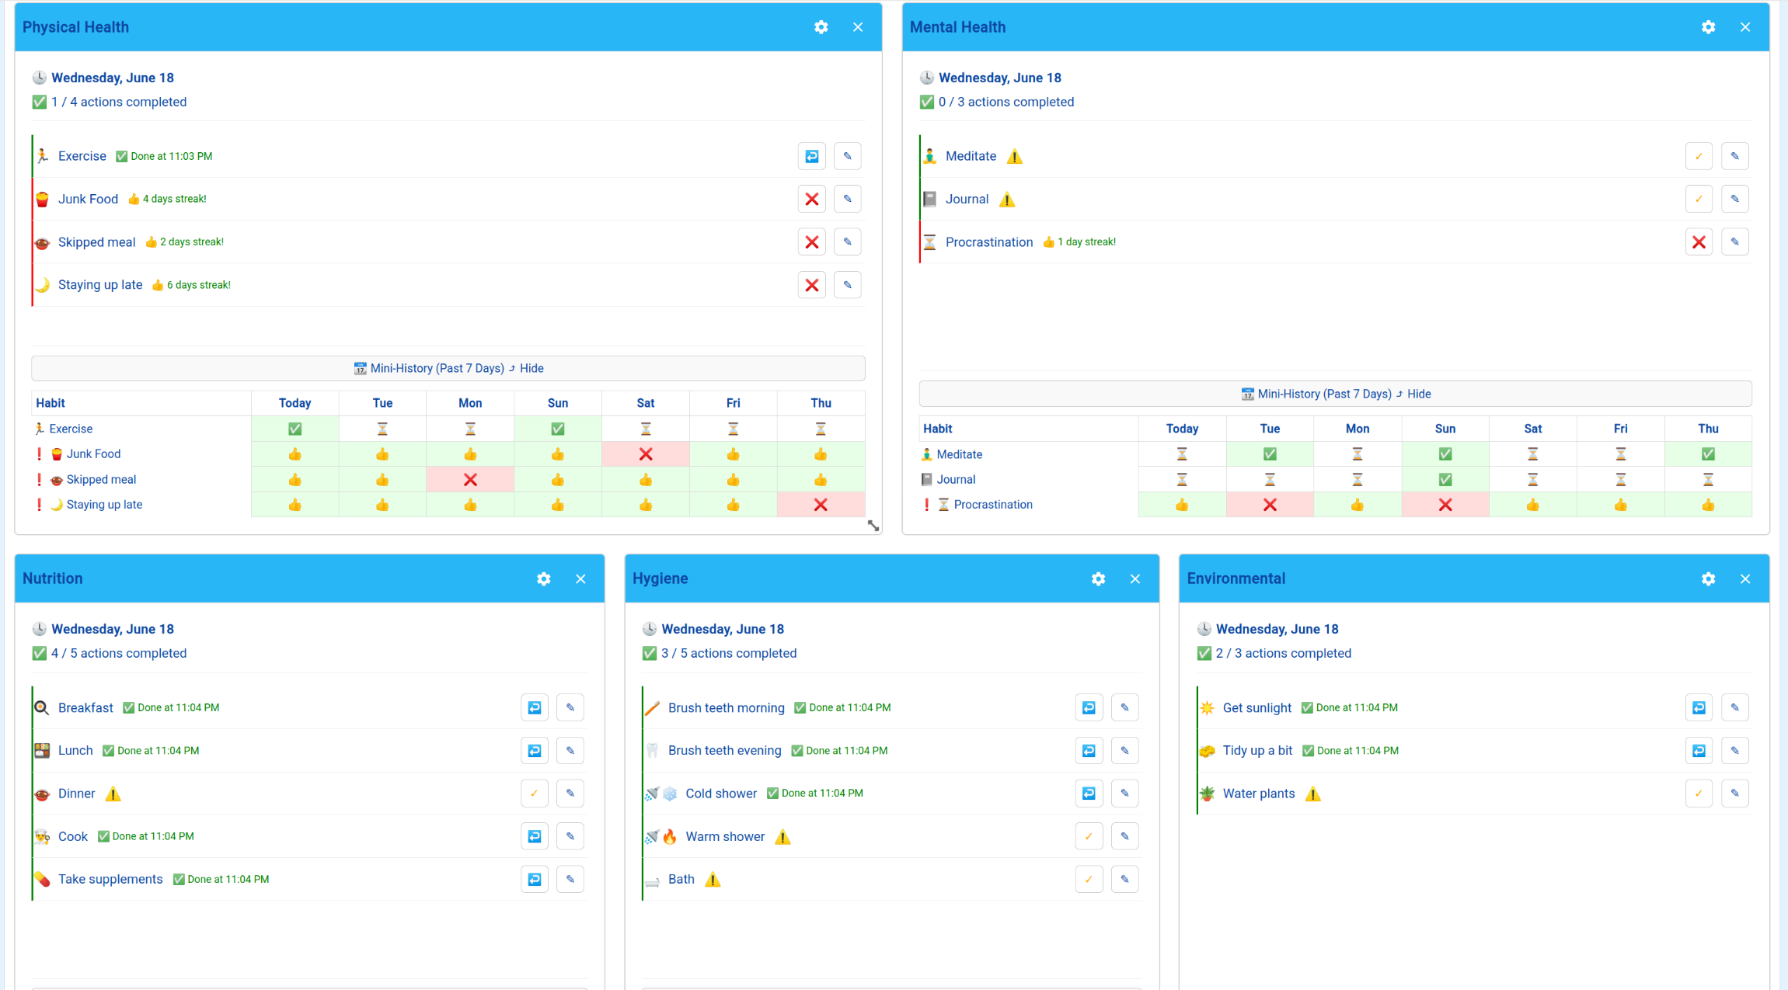
Task: Open Environmental panel settings gear
Action: (1708, 578)
